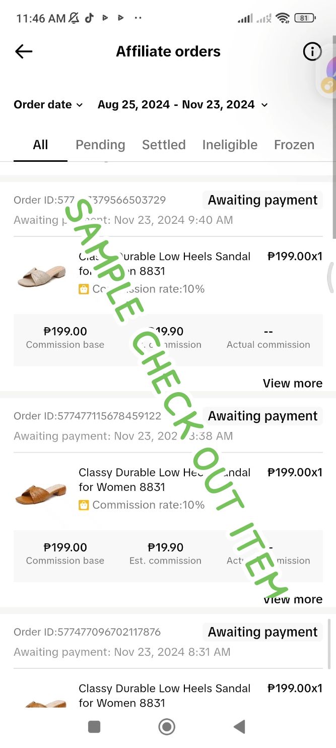This screenshot has height=748, width=336.
Task: Open the Frozen tab
Action: click(x=294, y=145)
